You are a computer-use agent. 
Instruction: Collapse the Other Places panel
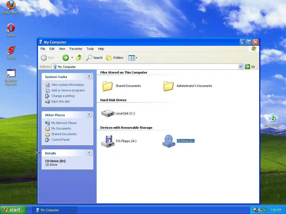coord(89,115)
